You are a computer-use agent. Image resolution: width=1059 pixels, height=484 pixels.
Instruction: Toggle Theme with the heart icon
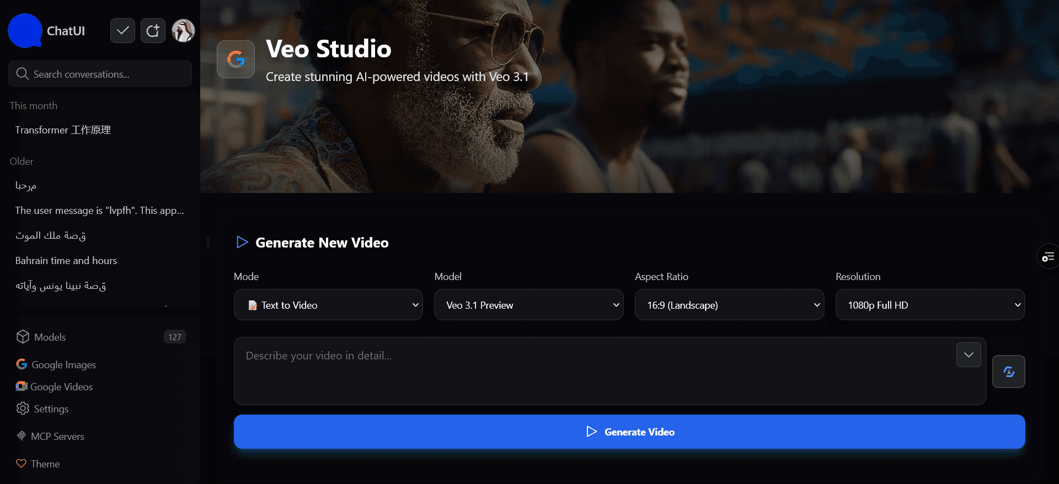click(22, 464)
